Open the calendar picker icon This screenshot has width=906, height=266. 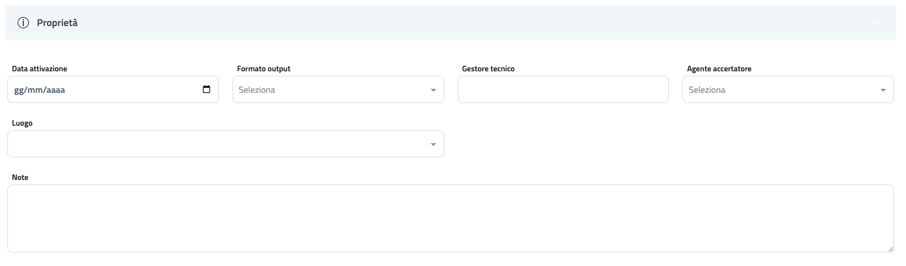click(x=207, y=89)
